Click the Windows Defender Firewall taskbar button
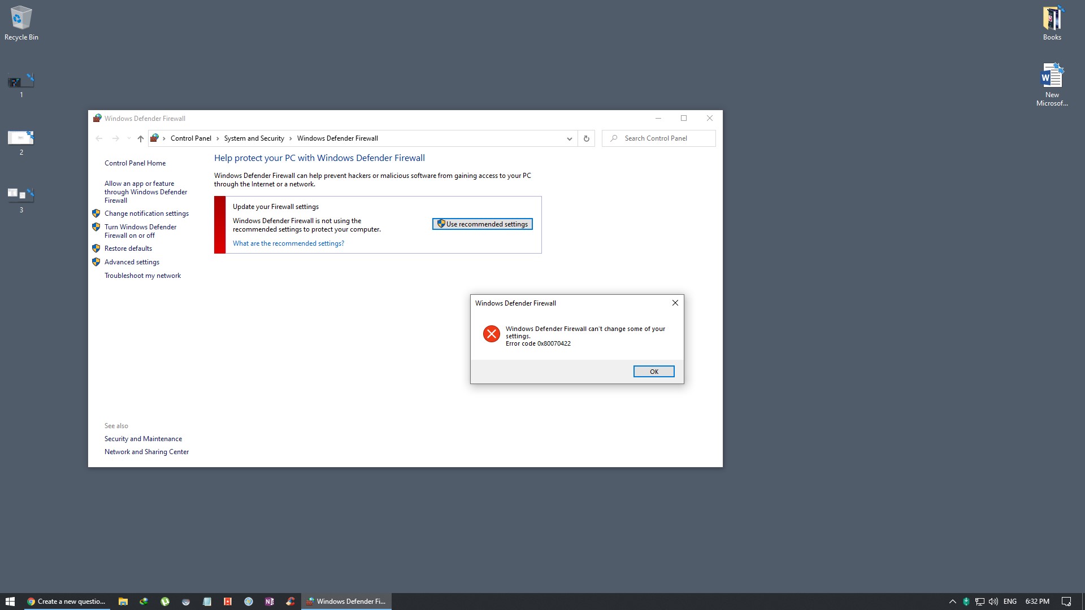Image resolution: width=1085 pixels, height=610 pixels. [346, 602]
